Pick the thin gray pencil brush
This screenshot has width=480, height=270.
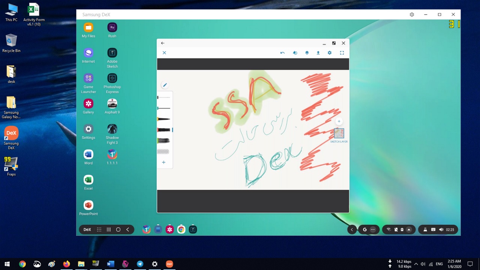[164, 97]
